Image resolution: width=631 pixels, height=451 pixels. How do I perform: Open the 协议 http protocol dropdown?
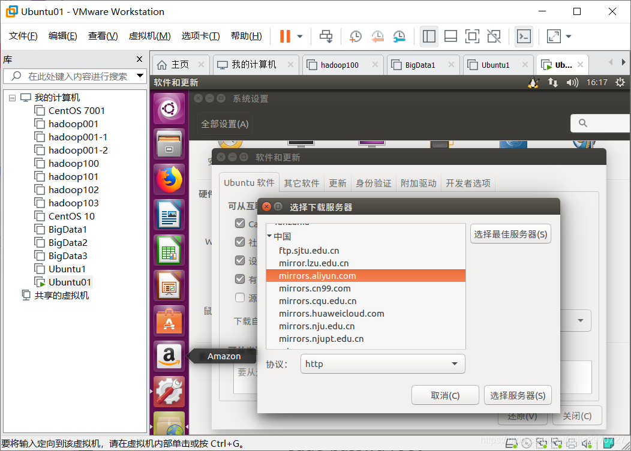pyautogui.click(x=383, y=363)
